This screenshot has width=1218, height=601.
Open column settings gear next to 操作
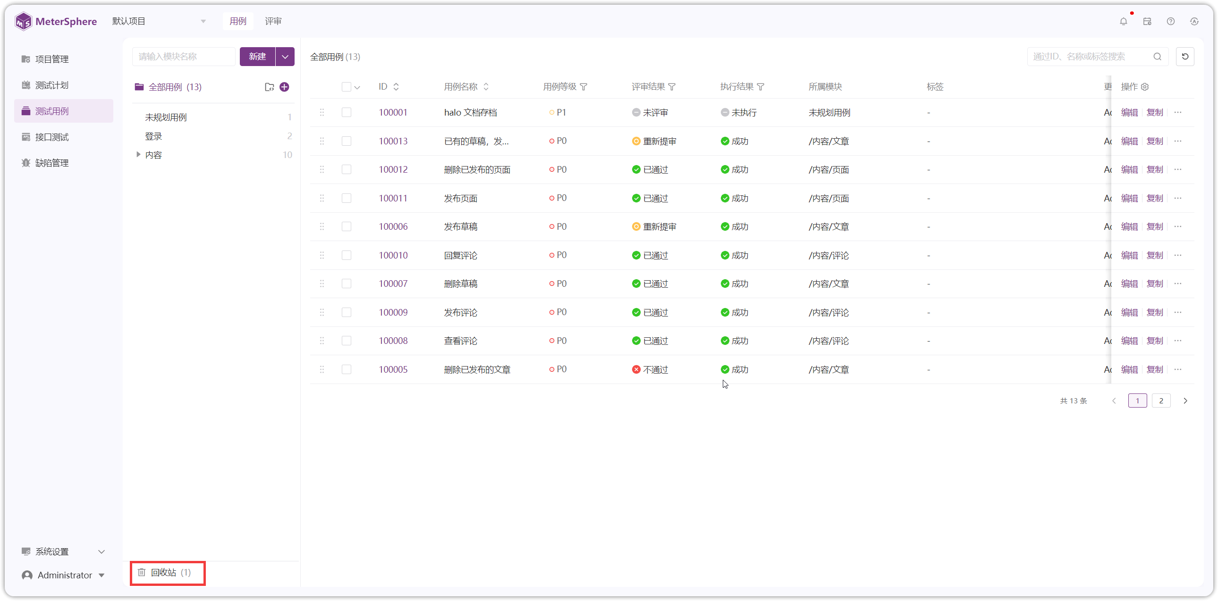[x=1145, y=87]
